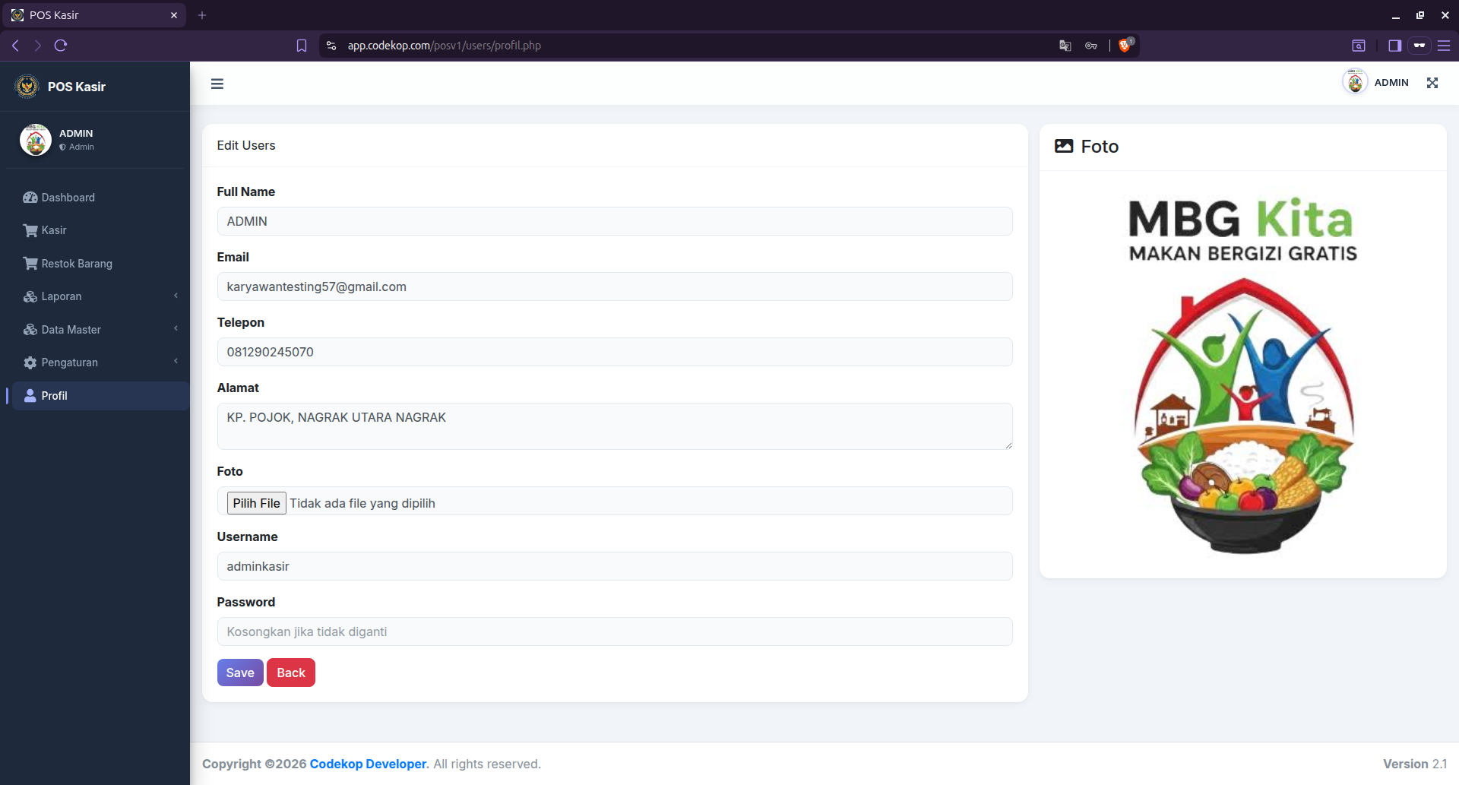Screen dimensions: 1459x785
Task: Click the Pilih File button
Action: (257, 503)
